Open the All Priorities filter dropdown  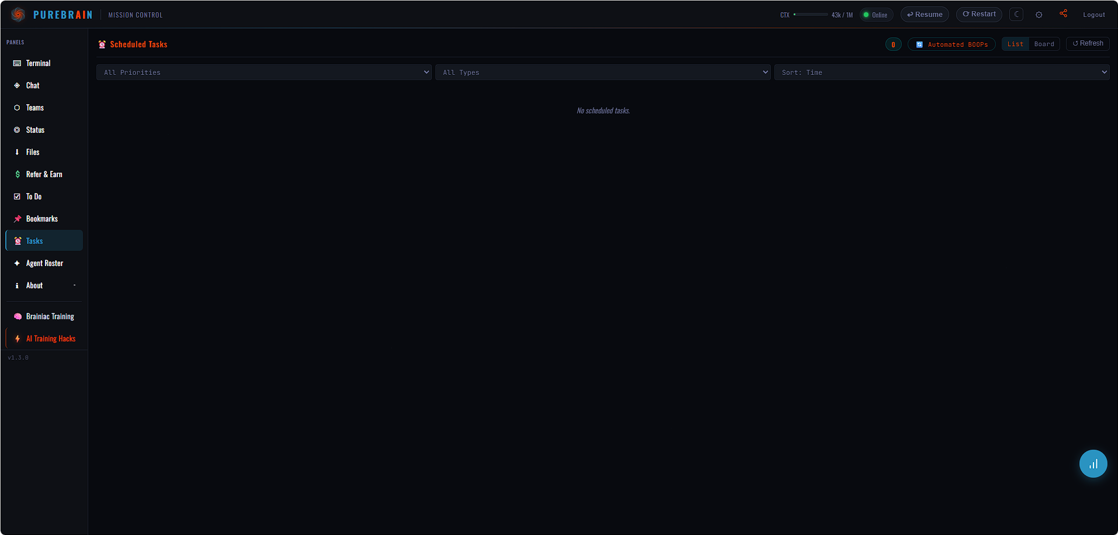point(264,73)
